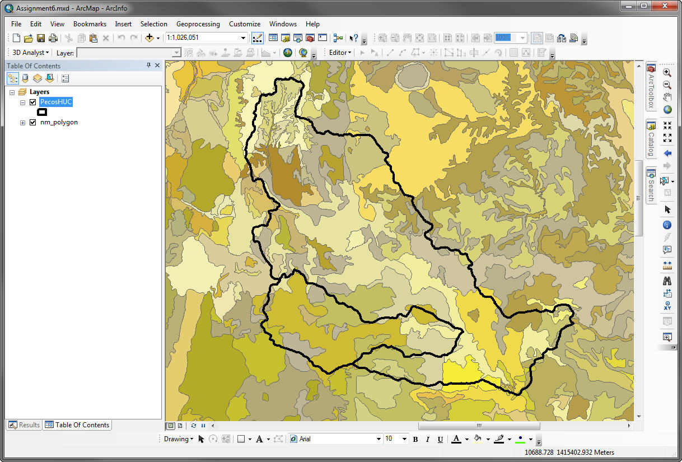Collapse the PecosHUC layer
682x462 pixels.
click(x=22, y=102)
